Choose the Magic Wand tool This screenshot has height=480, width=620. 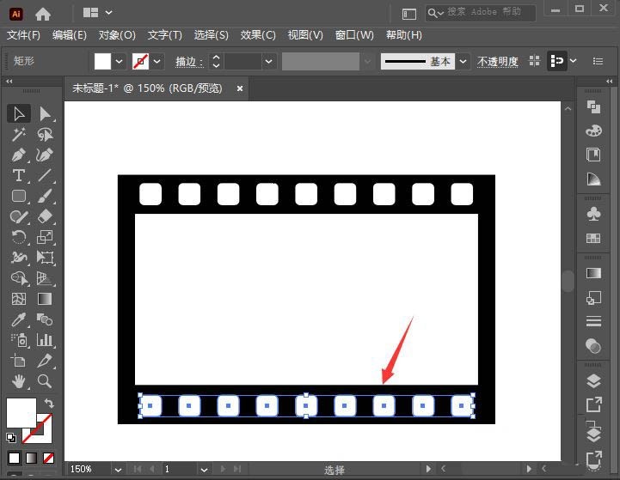[19, 134]
